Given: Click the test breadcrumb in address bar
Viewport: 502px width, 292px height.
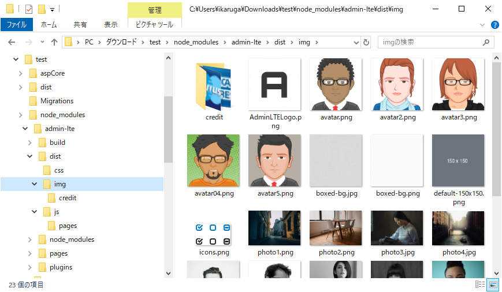Looking at the screenshot, I should (155, 42).
